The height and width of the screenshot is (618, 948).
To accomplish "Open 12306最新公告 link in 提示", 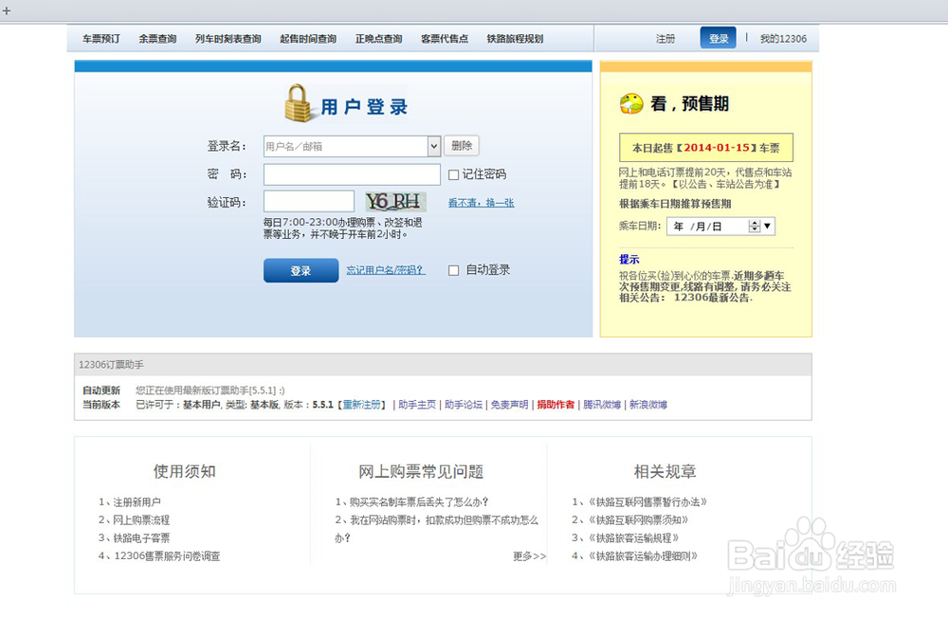I will [x=711, y=298].
